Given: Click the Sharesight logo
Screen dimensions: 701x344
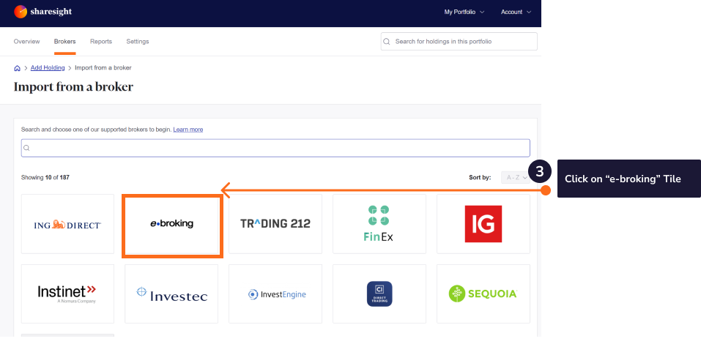Looking at the screenshot, I should [x=43, y=12].
